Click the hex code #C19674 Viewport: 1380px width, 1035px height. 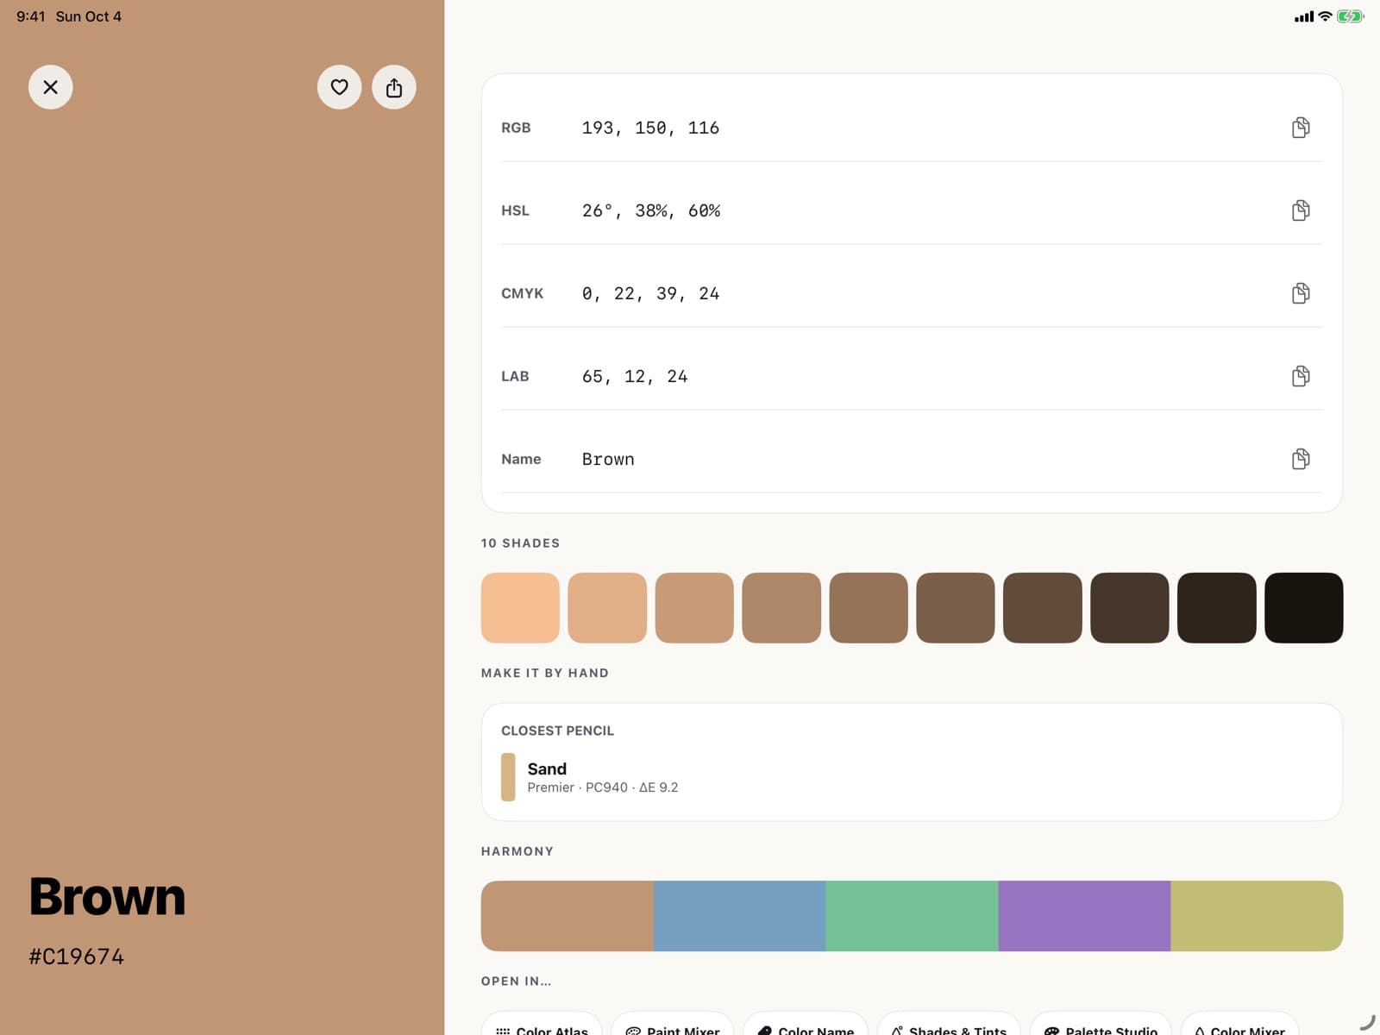click(77, 957)
